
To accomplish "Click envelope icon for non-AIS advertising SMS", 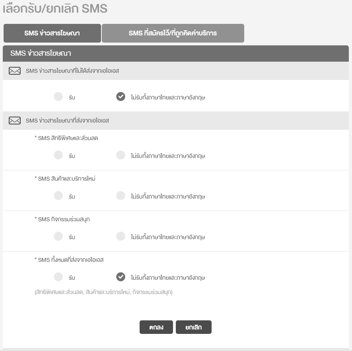I will point(15,71).
